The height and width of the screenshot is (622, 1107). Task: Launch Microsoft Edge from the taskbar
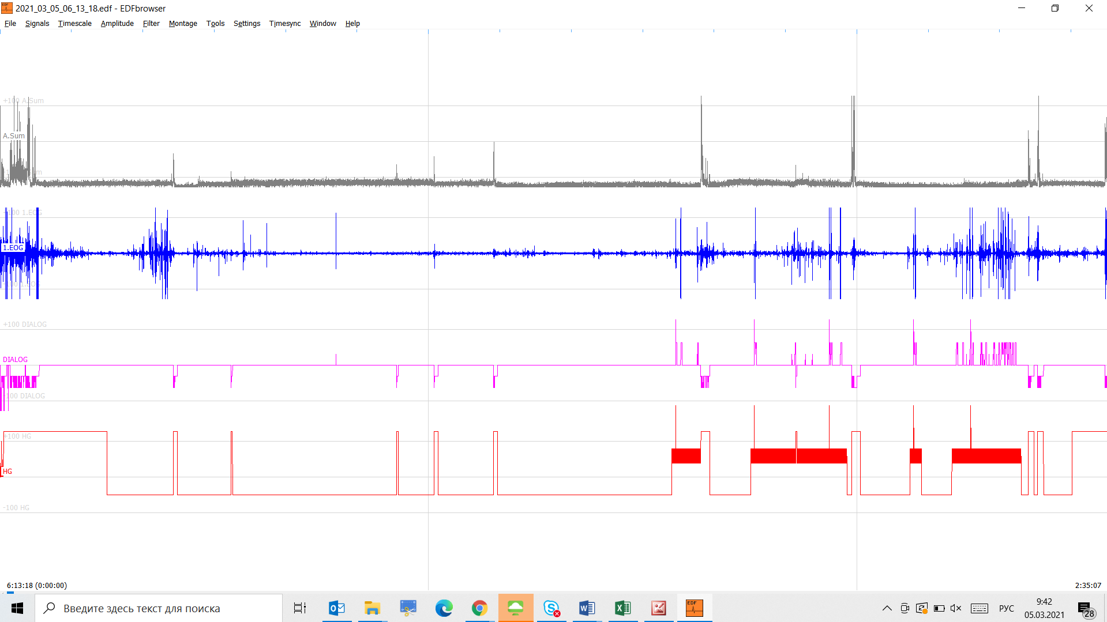pyautogui.click(x=444, y=608)
